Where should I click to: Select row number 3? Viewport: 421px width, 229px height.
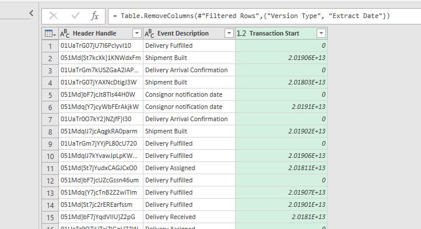(x=50, y=71)
